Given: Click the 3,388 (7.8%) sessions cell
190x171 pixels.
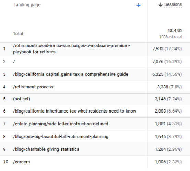Looking at the screenshot, I should 169,87.
